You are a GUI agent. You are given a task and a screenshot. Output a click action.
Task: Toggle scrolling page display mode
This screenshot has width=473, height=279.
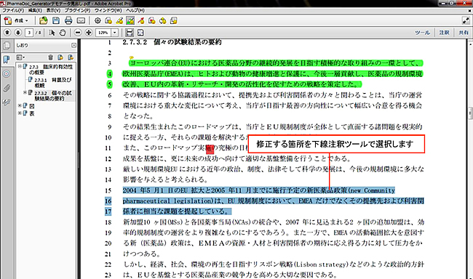[130, 33]
